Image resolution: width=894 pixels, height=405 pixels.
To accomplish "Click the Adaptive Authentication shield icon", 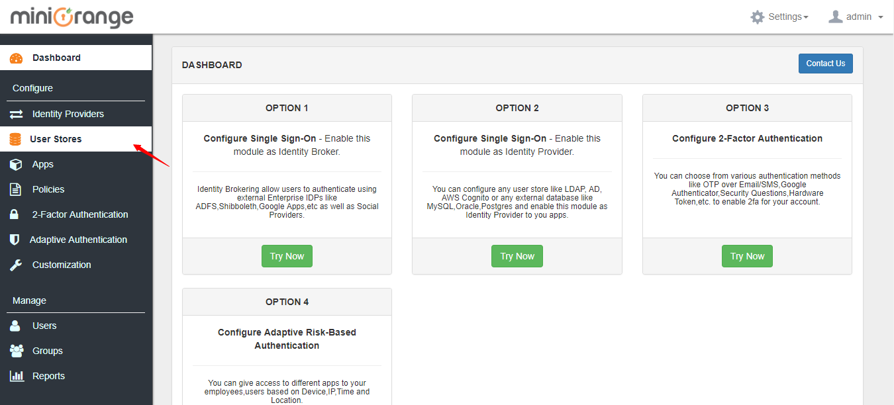I will 15,239.
